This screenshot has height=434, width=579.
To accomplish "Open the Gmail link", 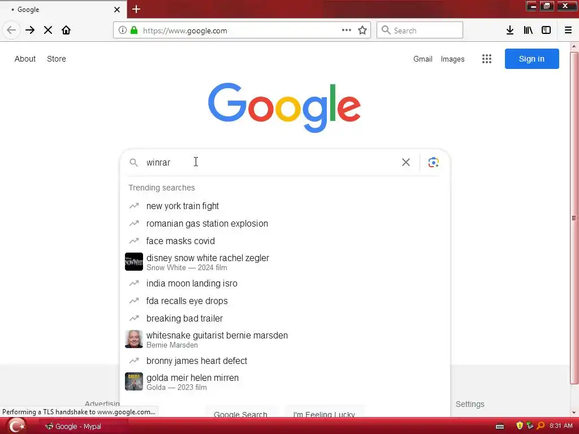I will click(x=423, y=59).
